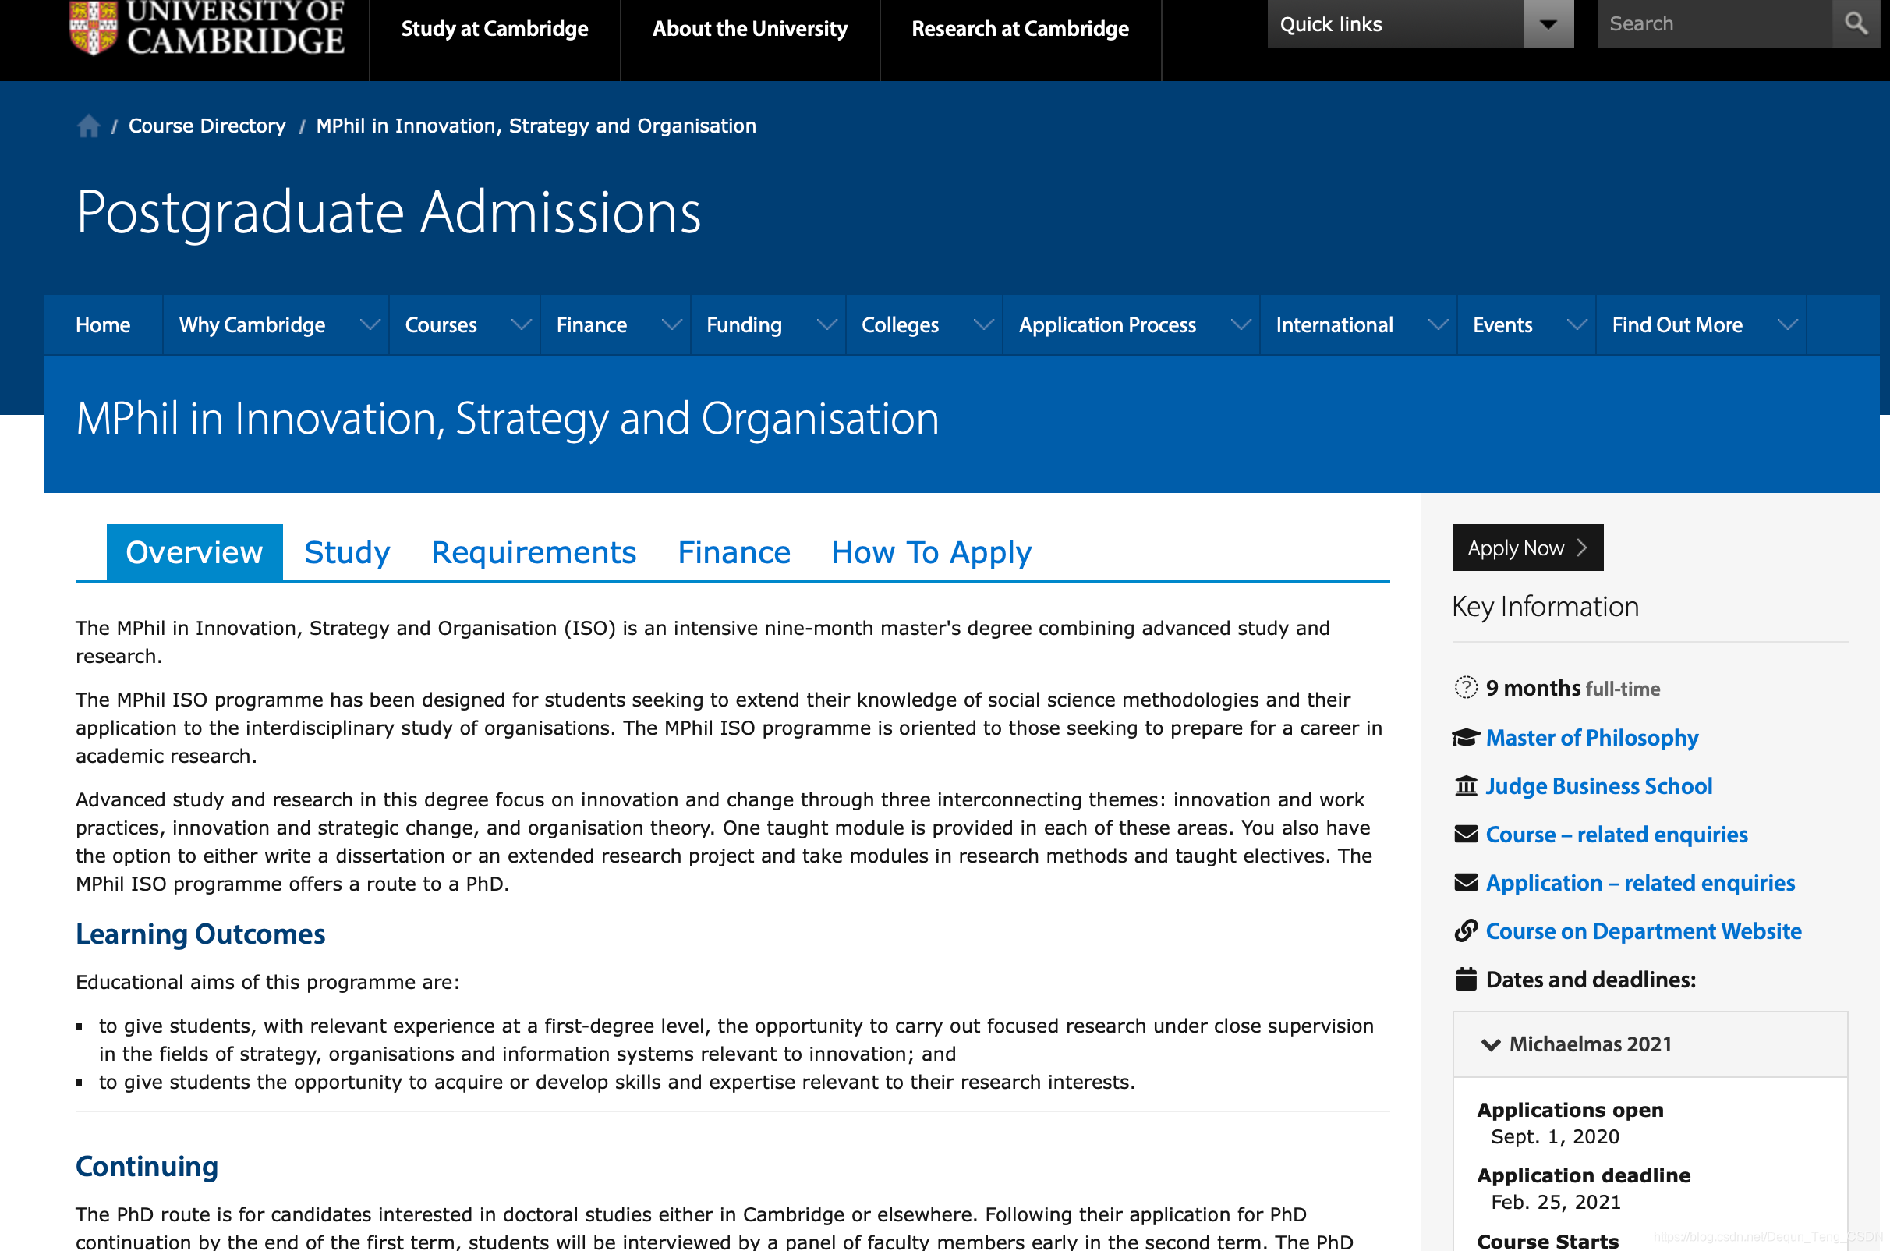Viewport: 1890px width, 1251px height.
Task: Click the Apply Now button
Action: click(1527, 548)
